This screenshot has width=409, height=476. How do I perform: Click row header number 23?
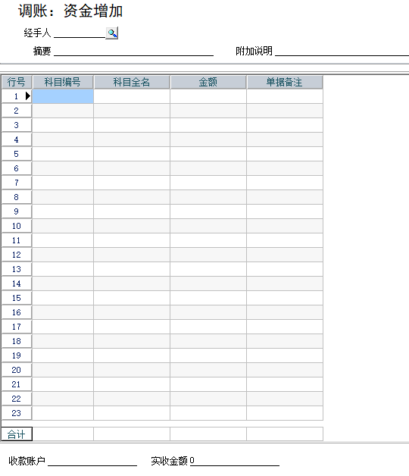point(17,413)
